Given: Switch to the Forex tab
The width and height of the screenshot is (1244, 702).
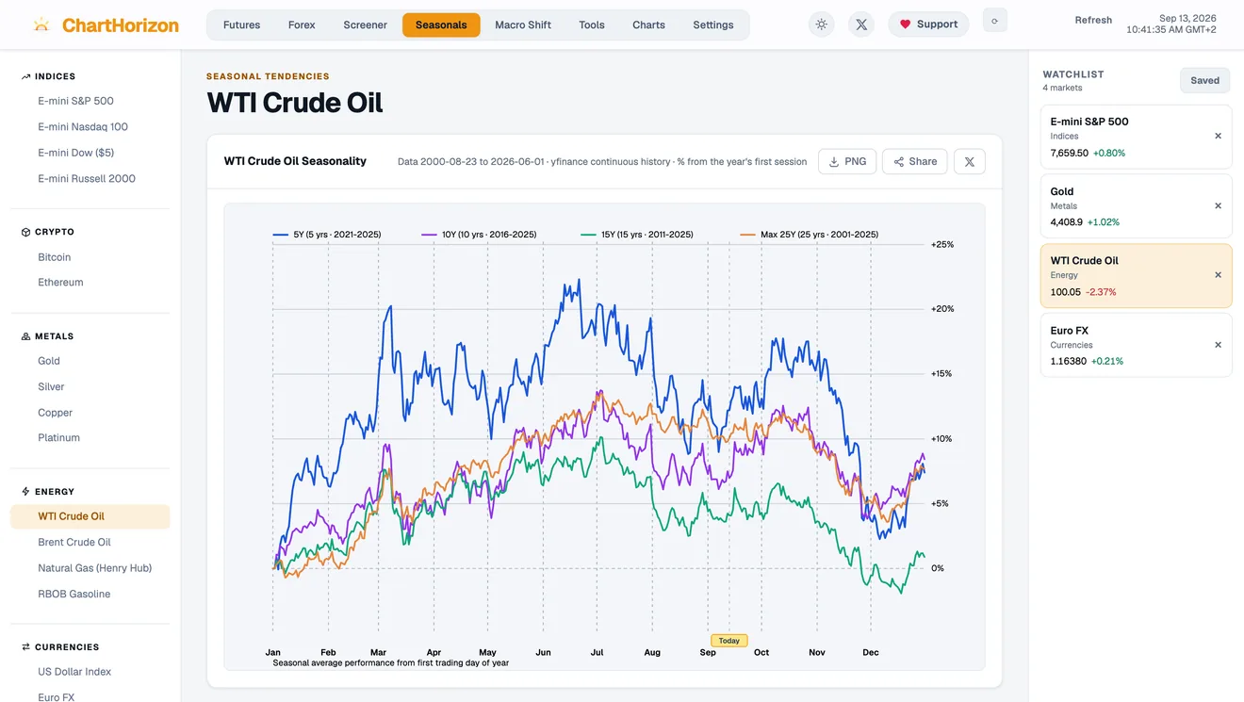Looking at the screenshot, I should pyautogui.click(x=302, y=24).
